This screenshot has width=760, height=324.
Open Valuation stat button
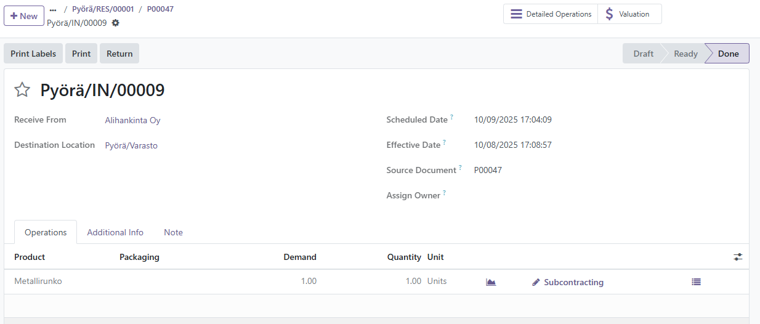point(629,14)
